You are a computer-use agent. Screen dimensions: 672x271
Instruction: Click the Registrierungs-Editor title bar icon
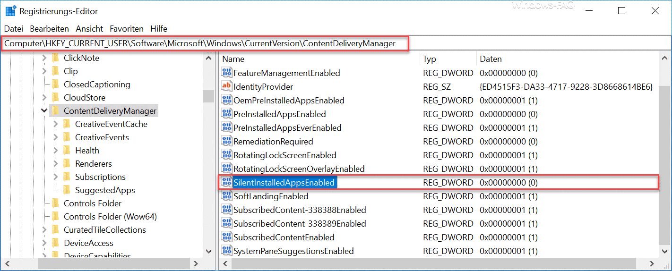pyautogui.click(x=11, y=11)
